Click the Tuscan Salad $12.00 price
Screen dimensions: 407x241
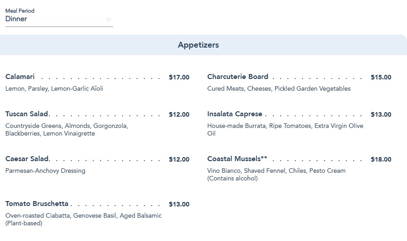179,114
